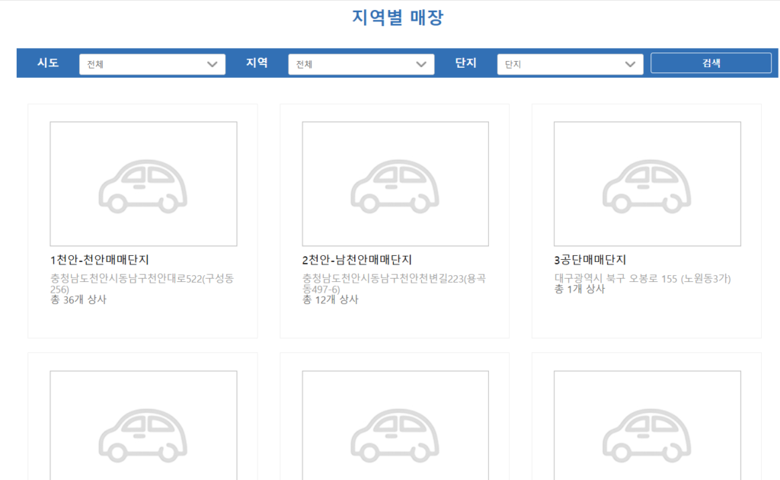The width and height of the screenshot is (780, 480).
Task: Click the 총 1개 상사 dealer count
Action: coord(579,290)
